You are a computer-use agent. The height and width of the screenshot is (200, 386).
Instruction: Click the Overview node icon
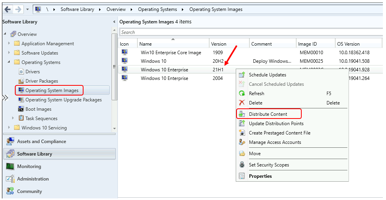pyautogui.click(x=13, y=34)
